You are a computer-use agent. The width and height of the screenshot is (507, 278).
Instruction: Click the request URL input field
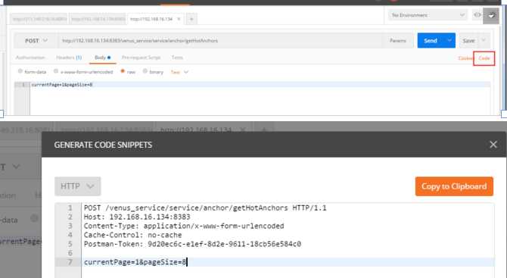pos(220,40)
